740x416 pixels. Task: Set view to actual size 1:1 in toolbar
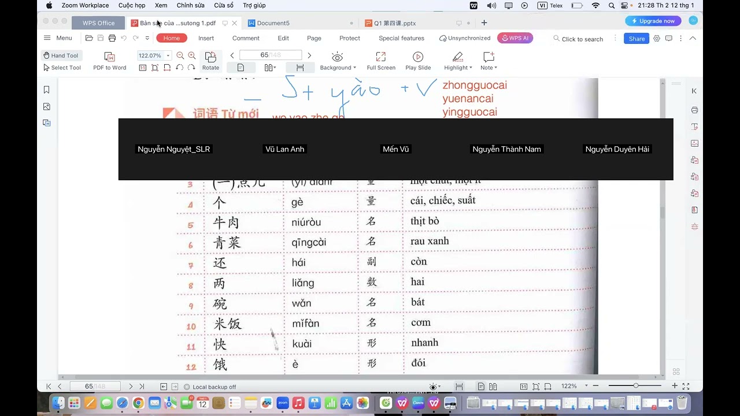tap(143, 68)
